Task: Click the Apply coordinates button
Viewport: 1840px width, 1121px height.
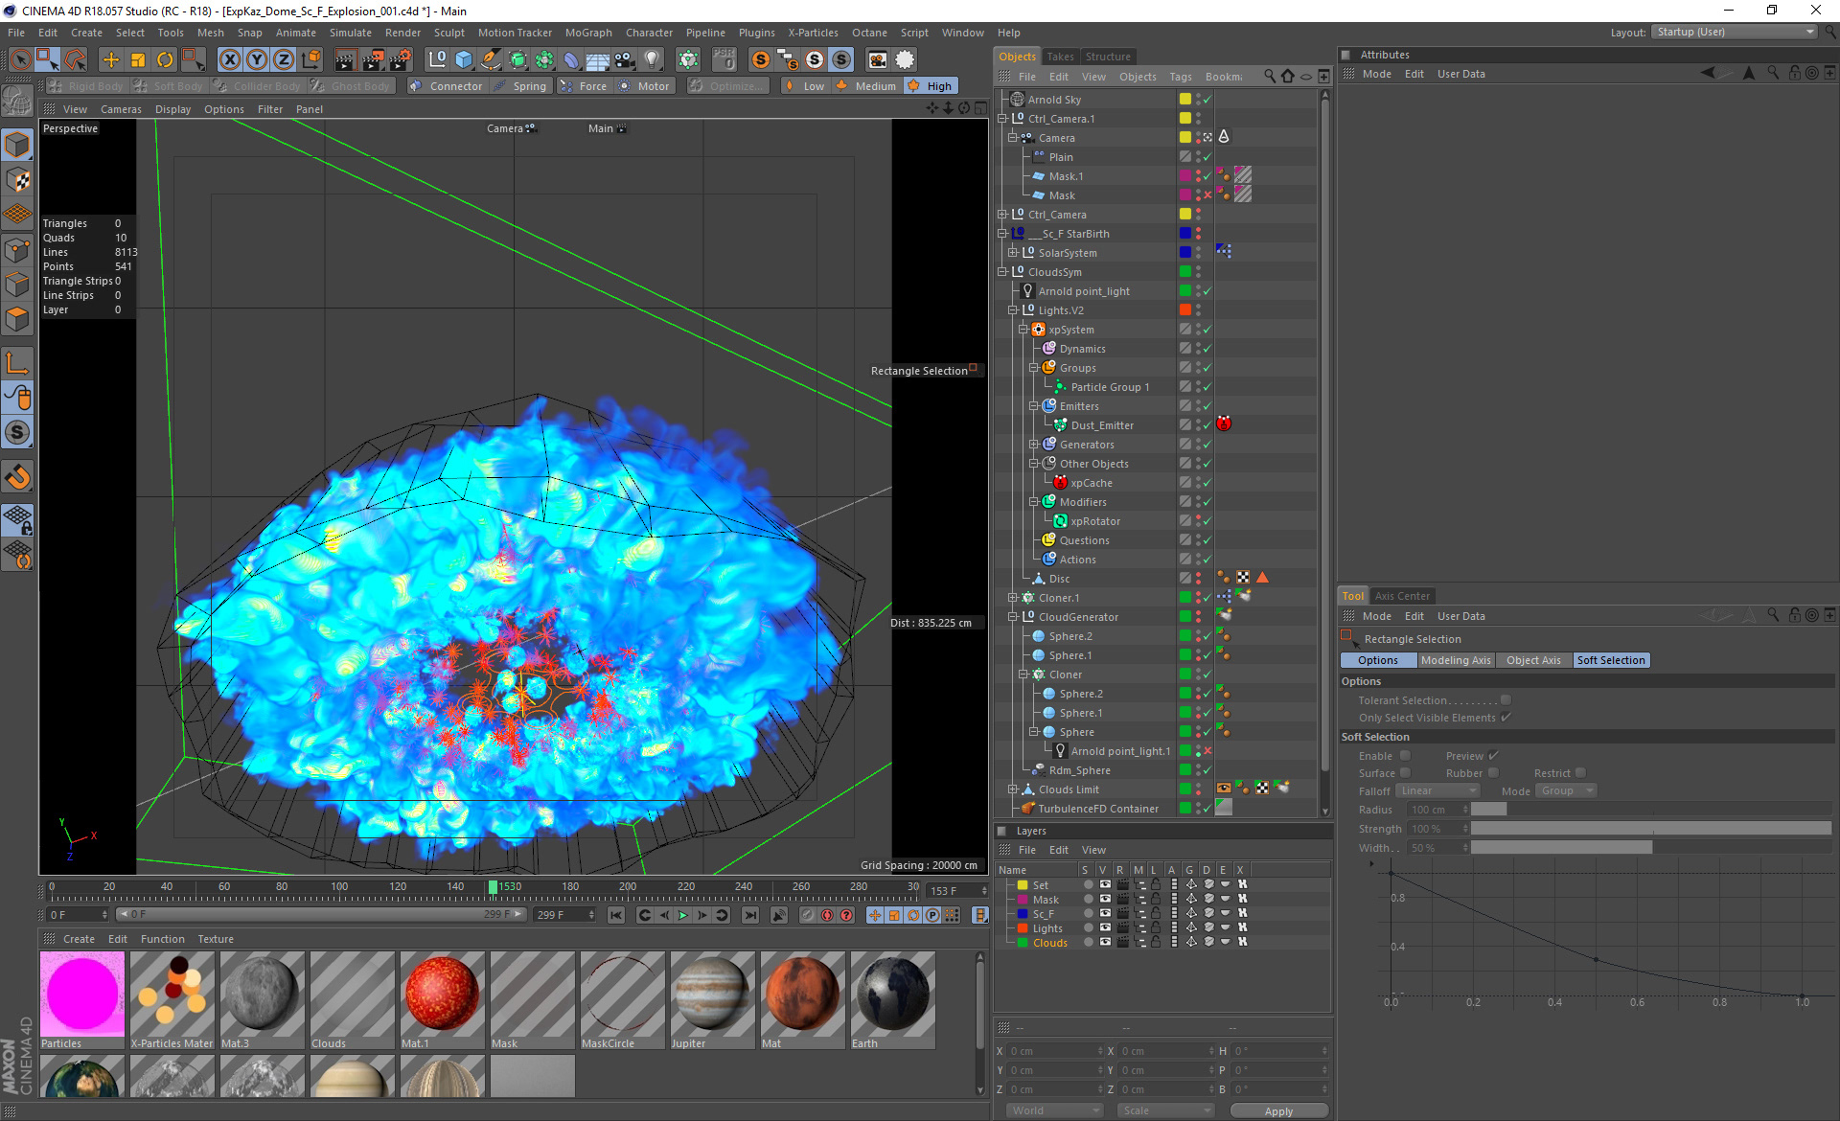Action: pyautogui.click(x=1278, y=1110)
